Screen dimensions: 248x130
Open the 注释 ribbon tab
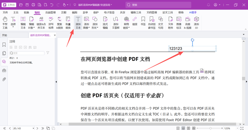(x=64, y=13)
